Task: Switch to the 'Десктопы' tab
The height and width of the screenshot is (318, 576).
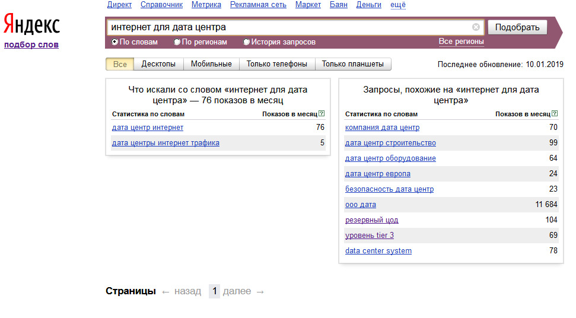Action: [158, 64]
